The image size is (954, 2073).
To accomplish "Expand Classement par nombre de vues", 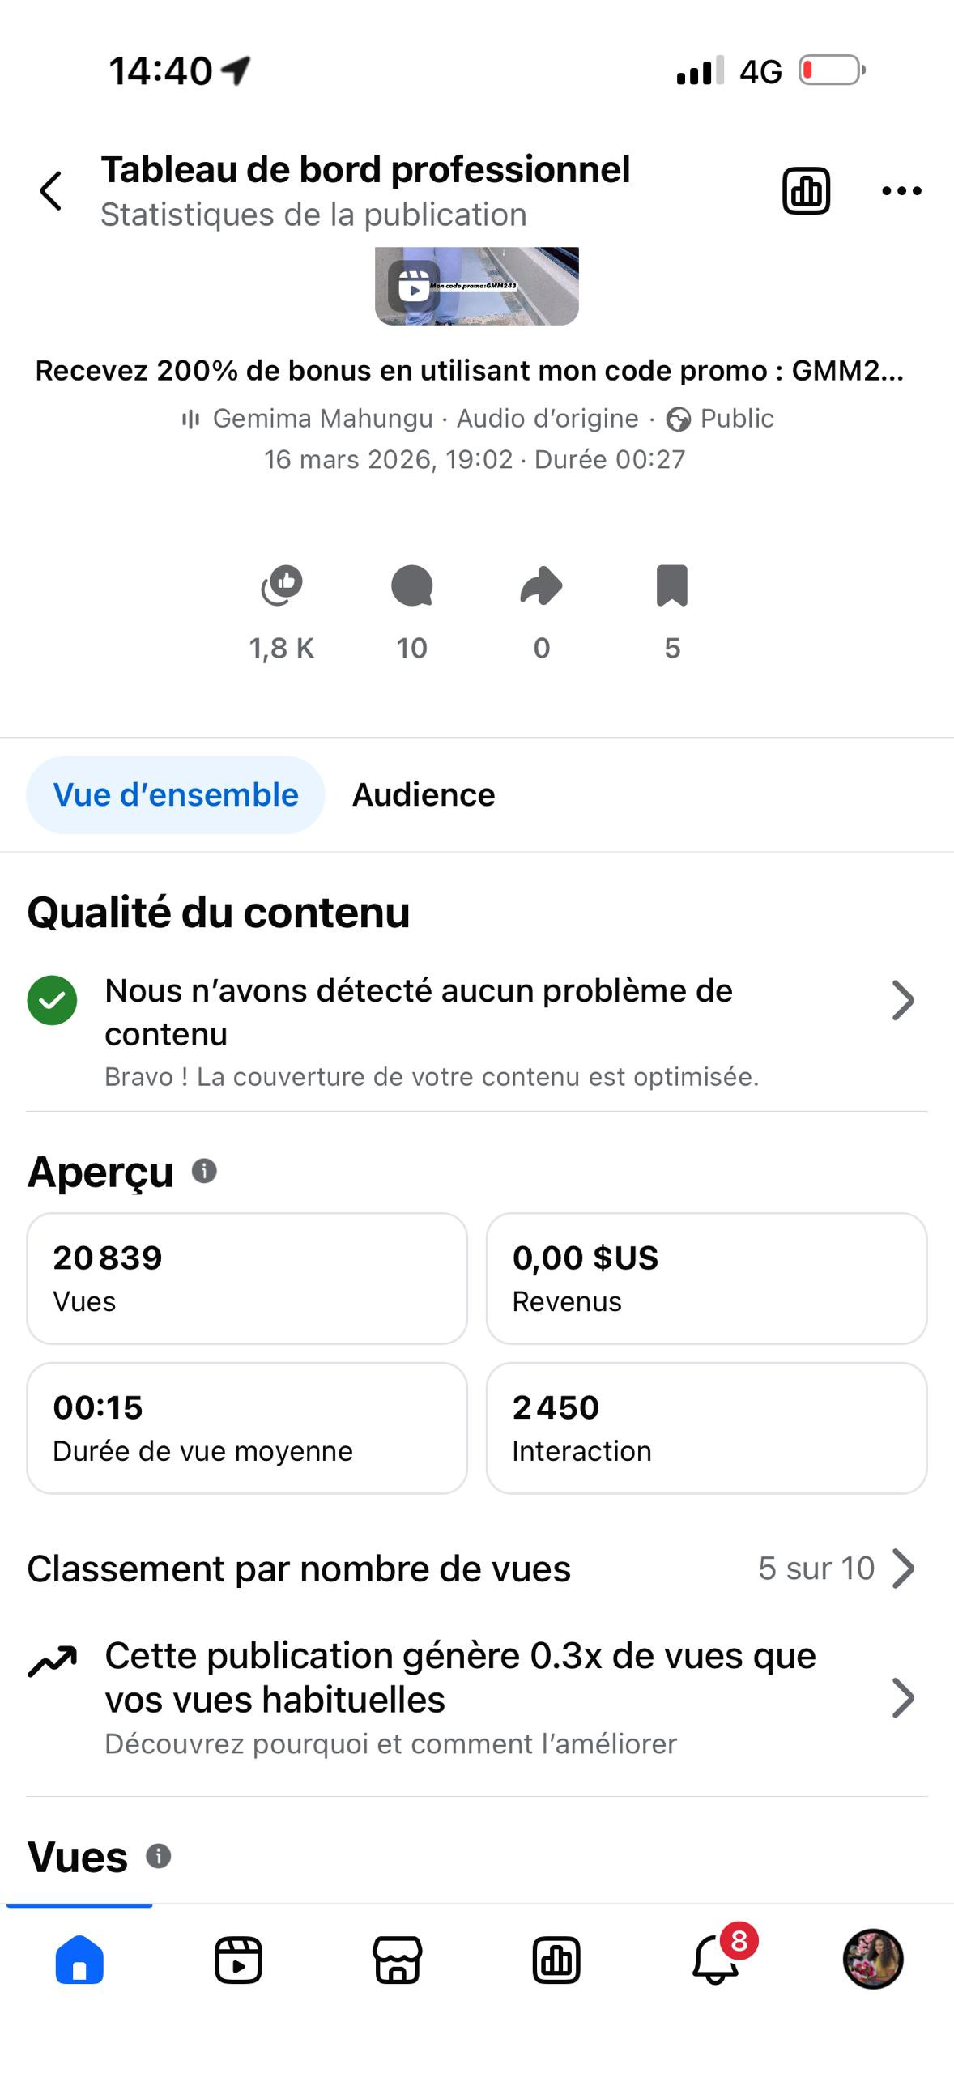I will [902, 1569].
